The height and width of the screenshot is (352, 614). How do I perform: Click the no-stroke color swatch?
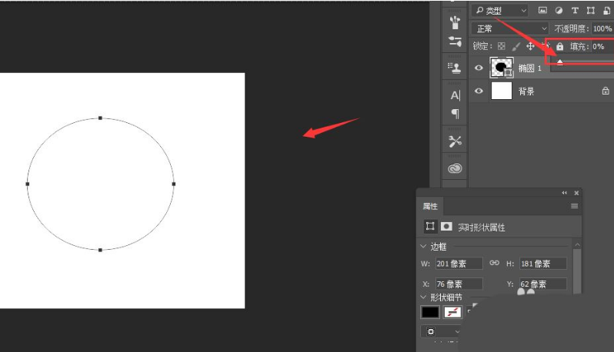click(452, 312)
